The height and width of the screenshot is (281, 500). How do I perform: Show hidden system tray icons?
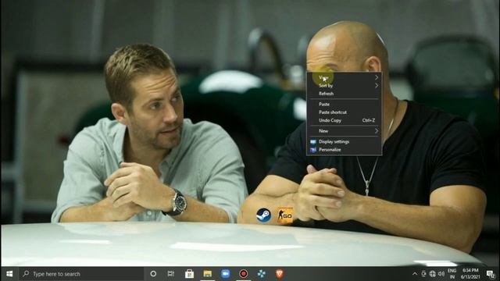(x=415, y=274)
